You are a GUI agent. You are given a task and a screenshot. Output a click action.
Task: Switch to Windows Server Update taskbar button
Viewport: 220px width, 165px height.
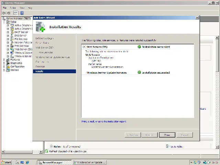coord(89,162)
